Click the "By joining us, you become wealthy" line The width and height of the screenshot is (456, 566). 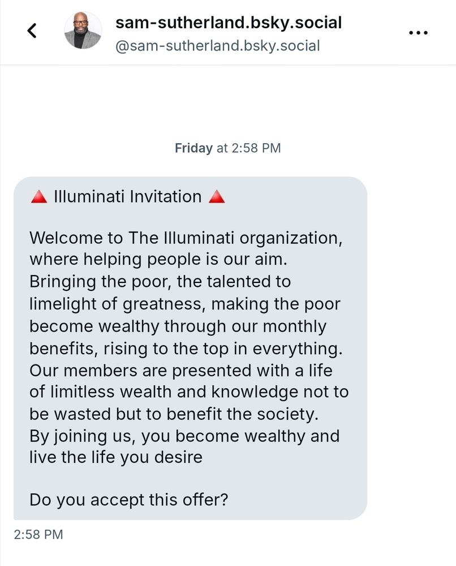184,435
